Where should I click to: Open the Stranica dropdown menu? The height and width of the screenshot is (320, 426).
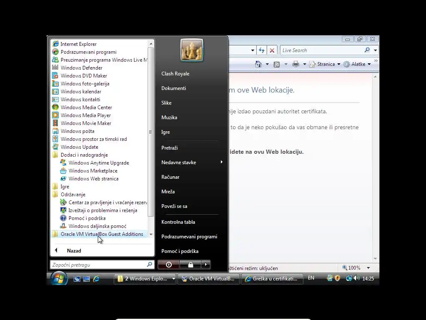point(325,64)
